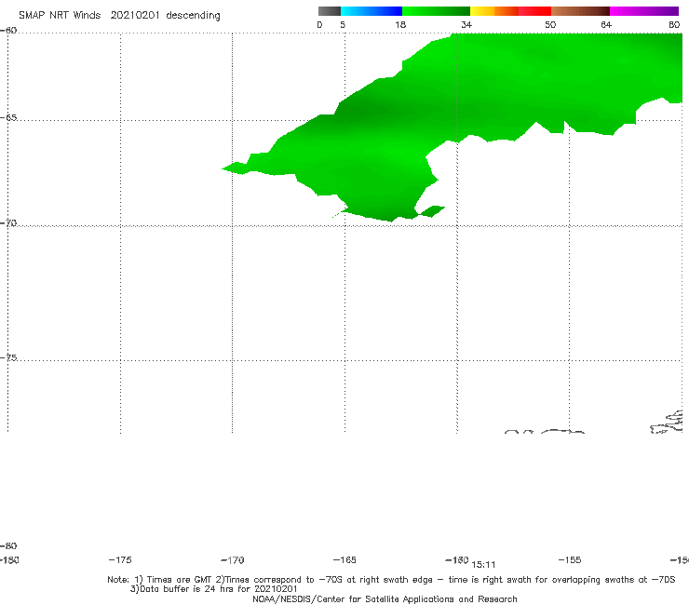Click the longitude axis label '-165'
Viewport: 689px width, 605px height.
344,560
